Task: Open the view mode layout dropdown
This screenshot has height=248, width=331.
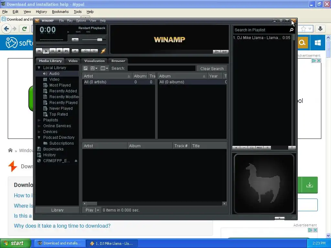Action: pyautogui.click(x=94, y=68)
